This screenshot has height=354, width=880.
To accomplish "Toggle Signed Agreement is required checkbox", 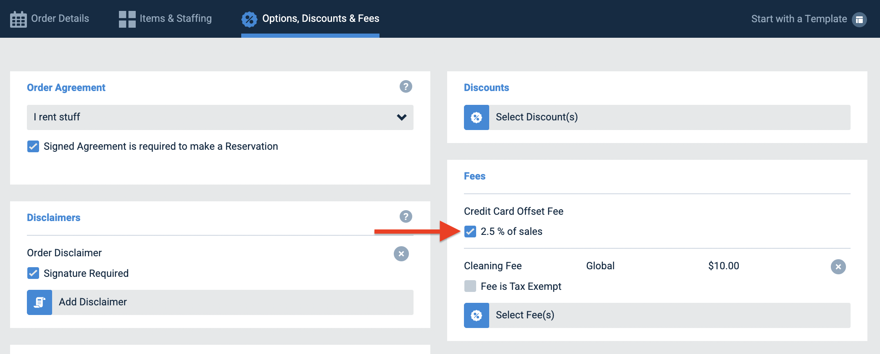I will [x=33, y=146].
